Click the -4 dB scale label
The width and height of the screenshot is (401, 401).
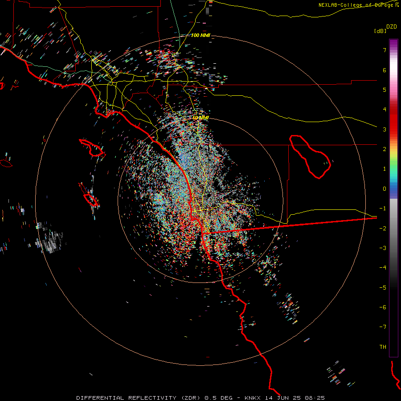pos(383,267)
